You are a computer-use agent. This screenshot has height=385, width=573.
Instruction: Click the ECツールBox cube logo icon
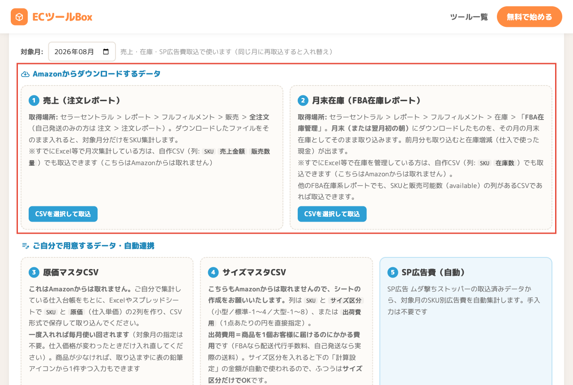click(19, 17)
